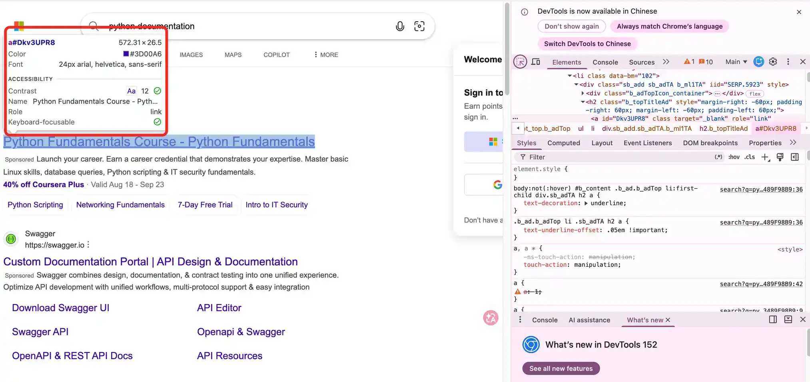Open the DOM breakpoints tab

click(x=710, y=143)
